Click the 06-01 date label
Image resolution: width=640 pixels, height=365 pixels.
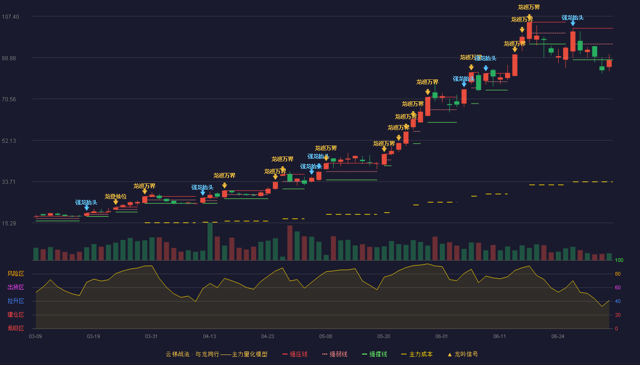442,336
